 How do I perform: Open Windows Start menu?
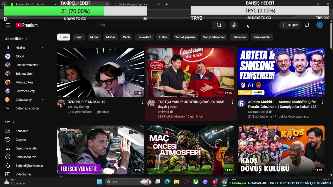pyautogui.click(x=99, y=182)
